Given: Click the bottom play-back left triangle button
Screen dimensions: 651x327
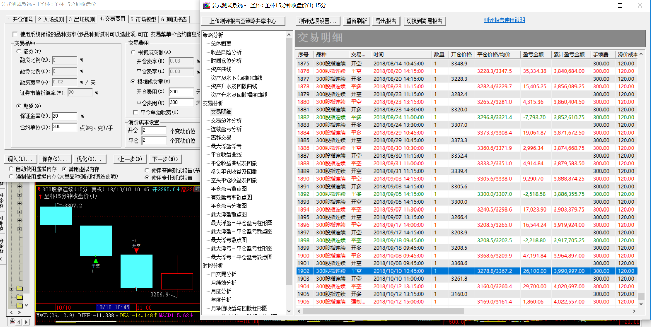Looking at the screenshot, I should pos(19,322).
